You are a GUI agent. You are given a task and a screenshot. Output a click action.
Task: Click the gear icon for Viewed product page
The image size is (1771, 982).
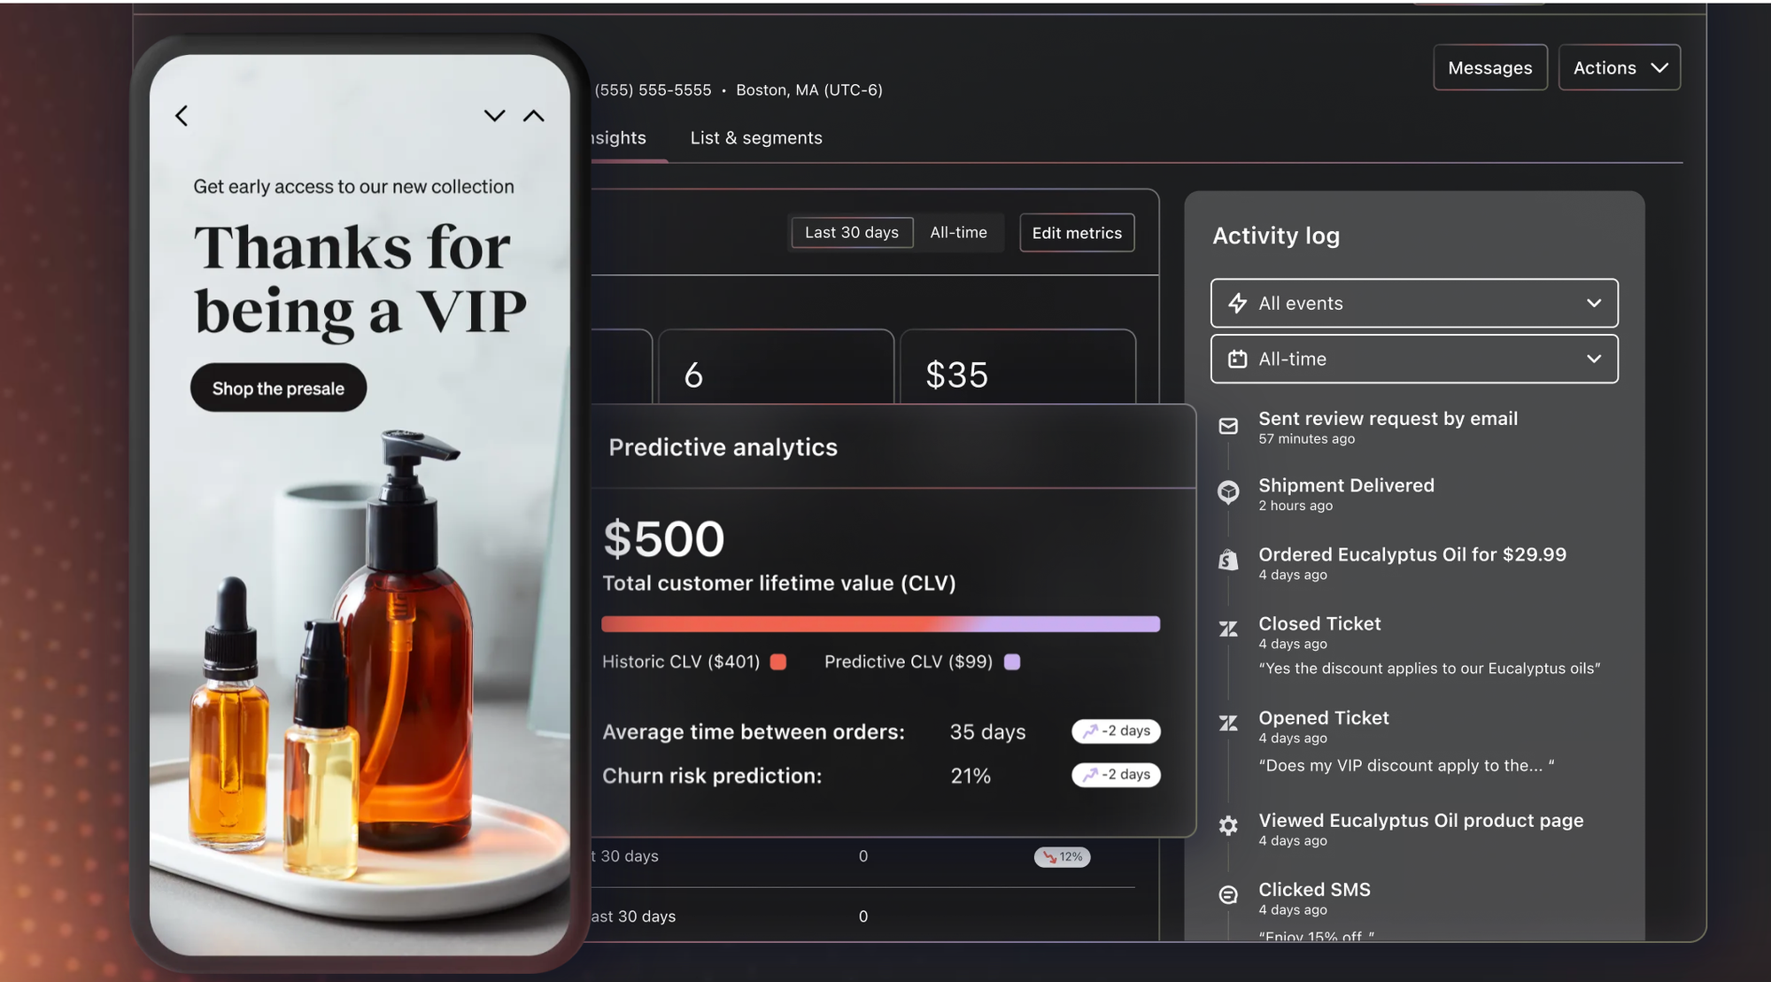1228,825
